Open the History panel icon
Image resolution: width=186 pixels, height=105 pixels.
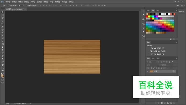(x=144, y=12)
